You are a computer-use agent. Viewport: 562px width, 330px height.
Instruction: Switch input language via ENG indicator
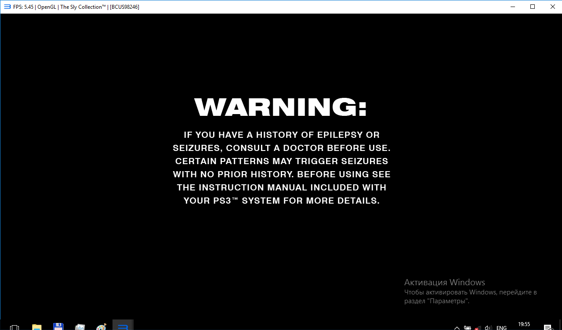click(x=501, y=327)
